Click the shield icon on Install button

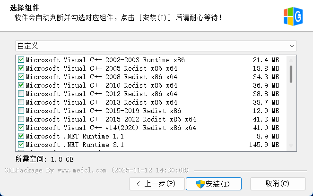point(200,183)
